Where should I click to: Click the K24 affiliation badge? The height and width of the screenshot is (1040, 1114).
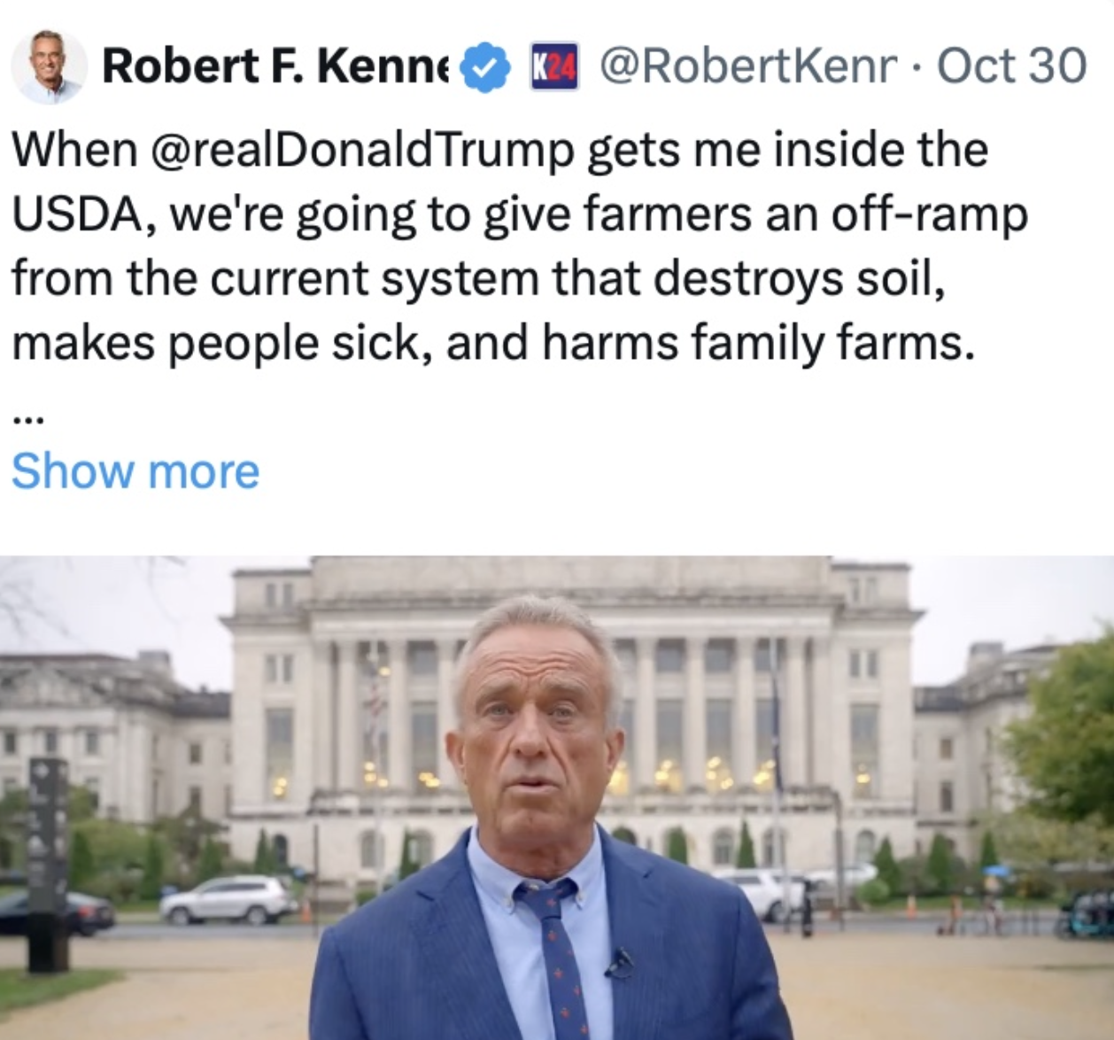553,66
